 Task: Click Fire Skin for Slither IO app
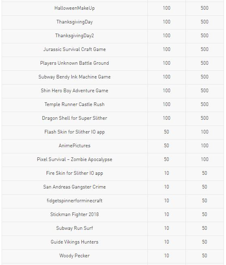pos(75,173)
